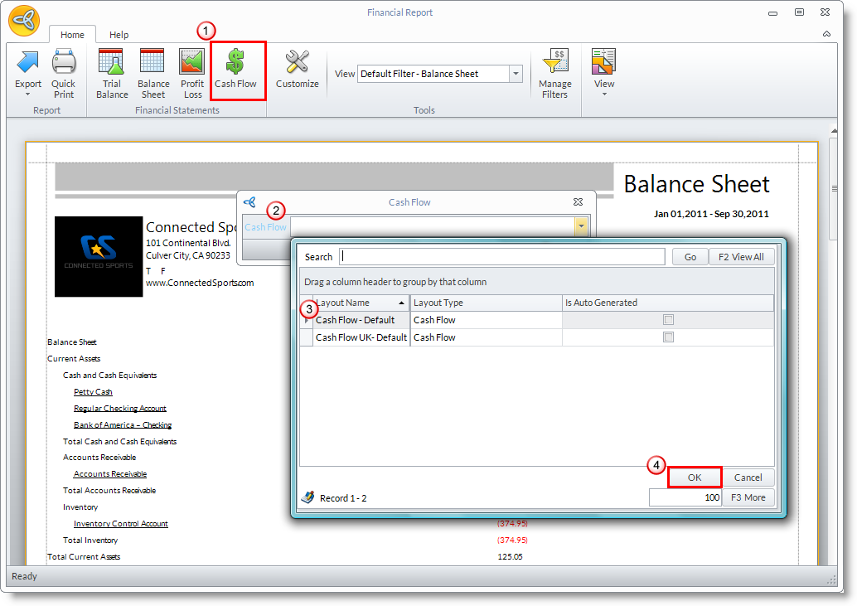857x606 pixels.
Task: Click the Total Inventory line
Action: pyautogui.click(x=90, y=540)
